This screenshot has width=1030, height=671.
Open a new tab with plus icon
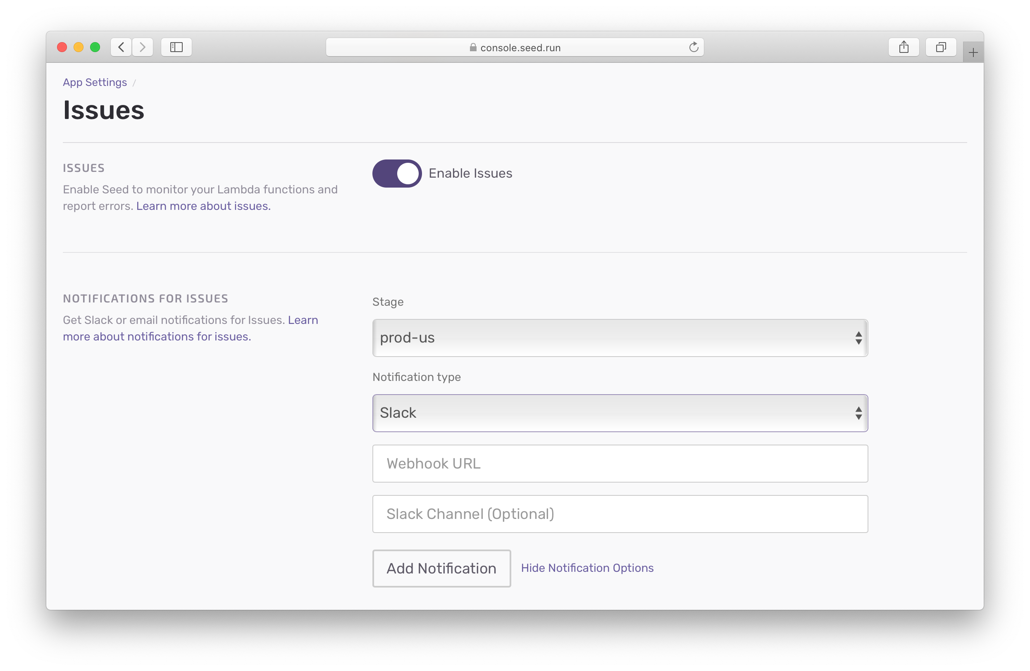973,53
